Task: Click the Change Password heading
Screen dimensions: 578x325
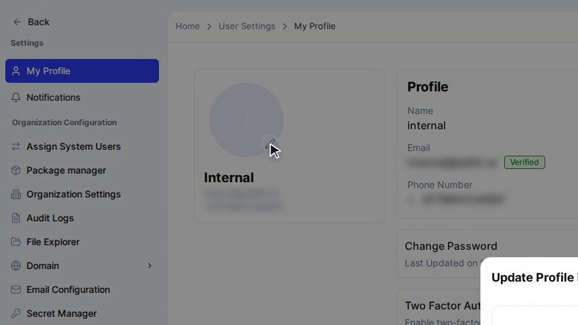Action: click(451, 246)
